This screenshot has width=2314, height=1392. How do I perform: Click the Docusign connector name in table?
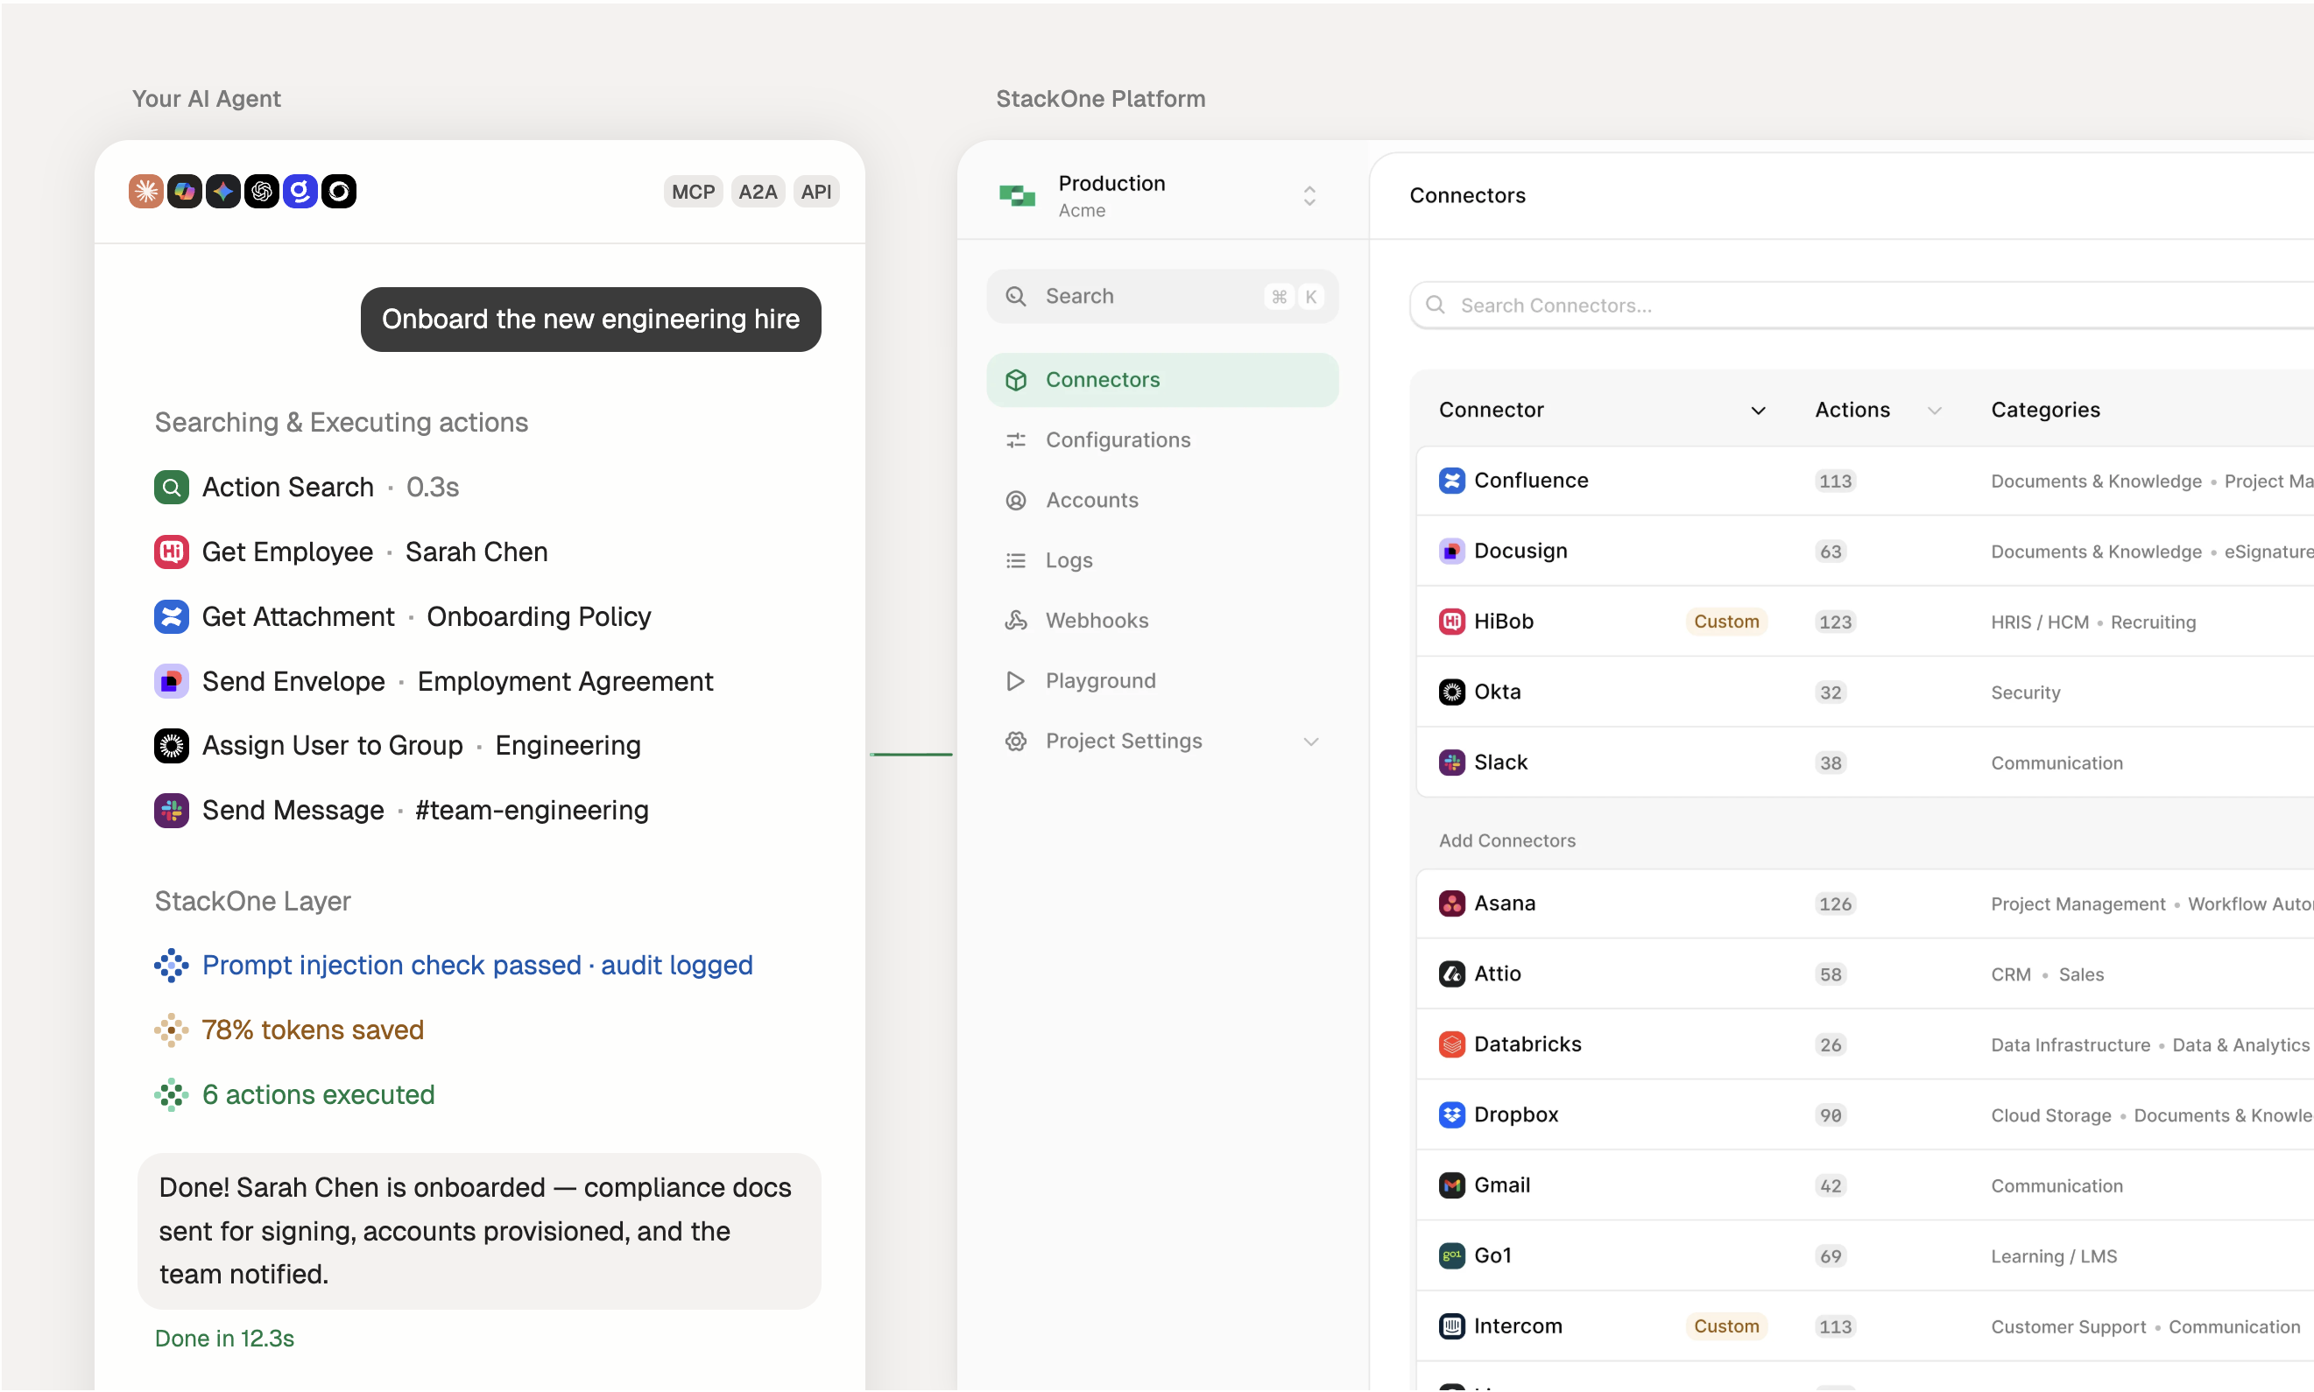(1520, 551)
